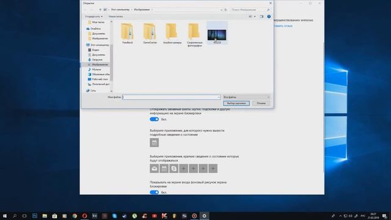
Task: Open the Сохраненные фотографии folder
Action: pyautogui.click(x=194, y=35)
